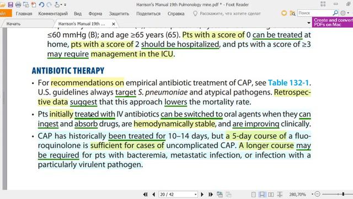This screenshot has width=353, height=199.
Task: Click the snapshot/screens icon in quick toolbar
Action: click(26, 4)
